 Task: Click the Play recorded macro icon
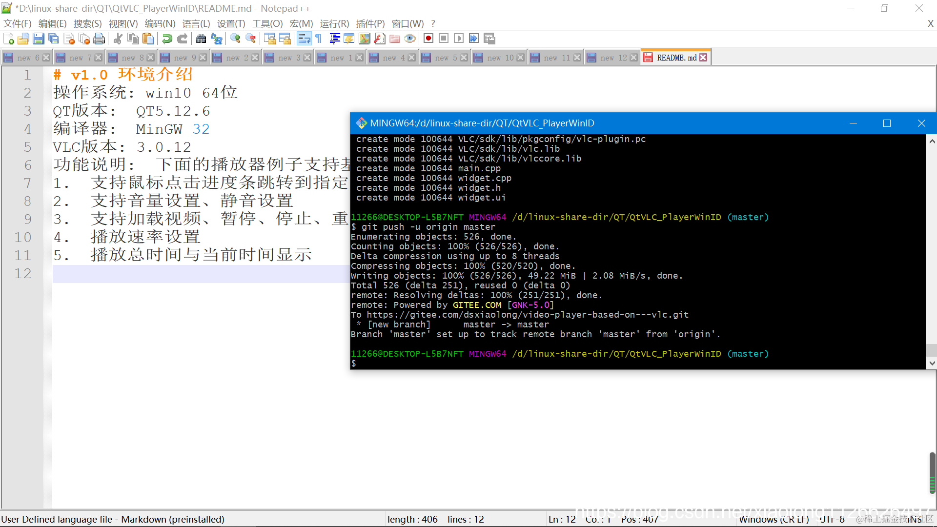click(x=459, y=39)
